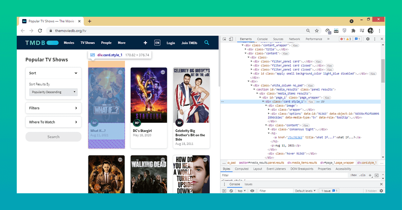Show more DevTools tabs via double chevron
Screen dimensions: 402x210
328,39
